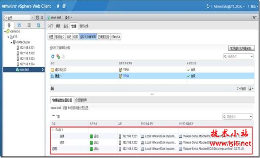Viewport: 260px width, 158px height.
Task: Click the 管理虚拟机存储策略 button
Action: click(241, 48)
